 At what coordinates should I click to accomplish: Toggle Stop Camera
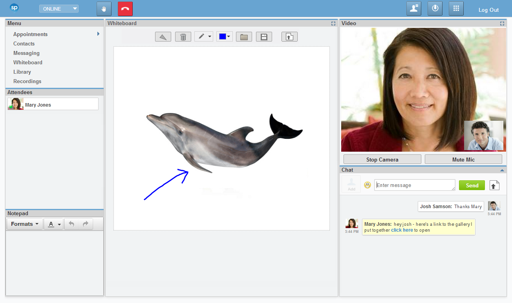[382, 160]
